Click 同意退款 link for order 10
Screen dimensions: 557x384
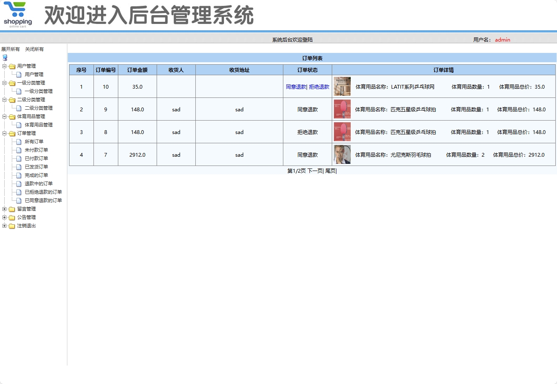[x=296, y=87]
